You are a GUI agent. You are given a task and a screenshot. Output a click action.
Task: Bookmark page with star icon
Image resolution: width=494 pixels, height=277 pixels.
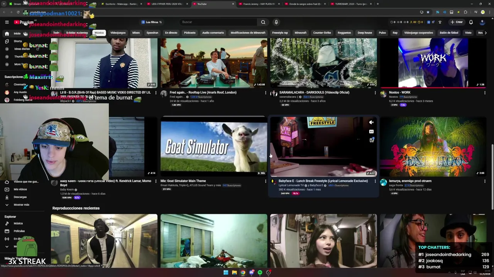(x=428, y=12)
